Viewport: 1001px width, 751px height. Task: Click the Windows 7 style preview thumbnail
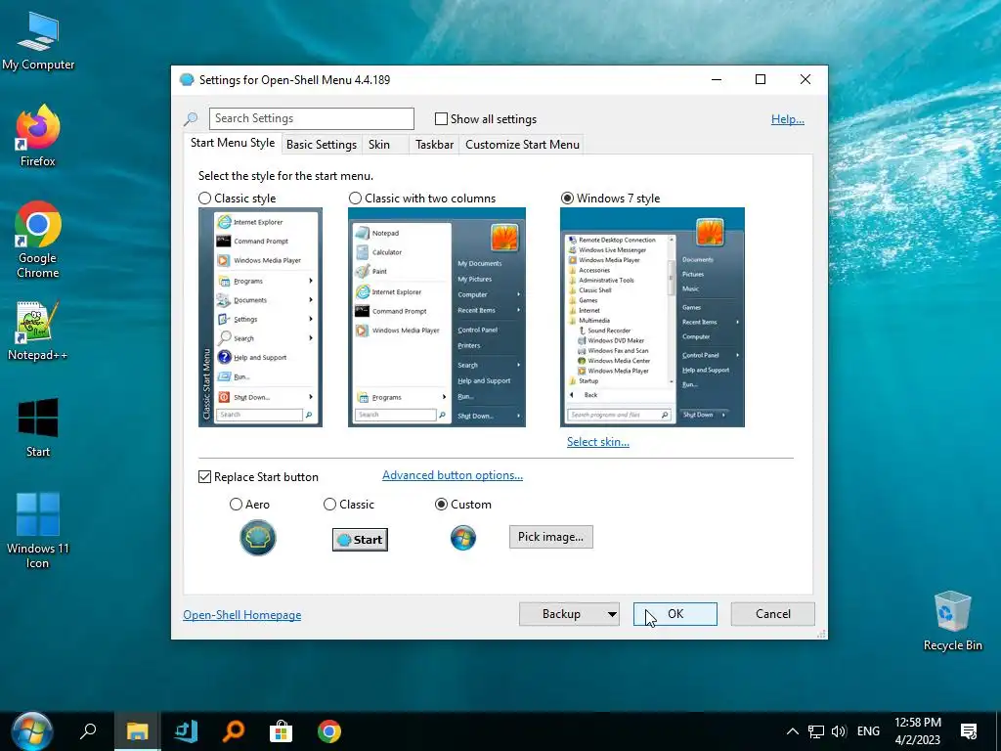click(652, 318)
